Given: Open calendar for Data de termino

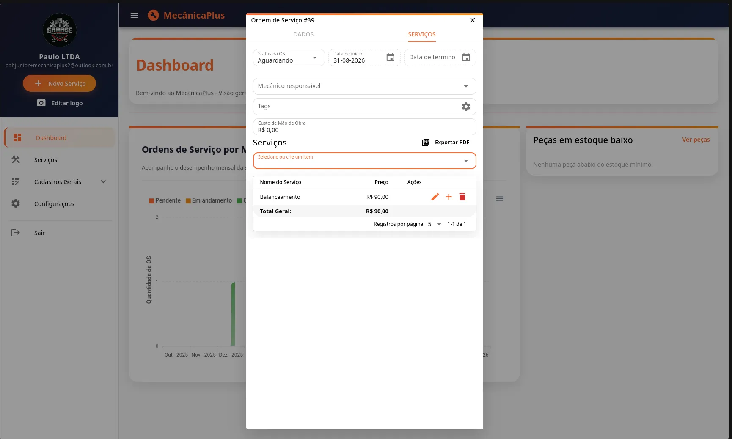Looking at the screenshot, I should (466, 58).
